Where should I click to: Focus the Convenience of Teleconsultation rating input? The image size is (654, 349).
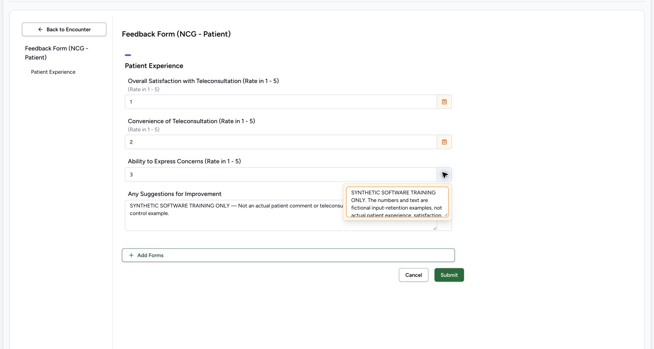[281, 142]
